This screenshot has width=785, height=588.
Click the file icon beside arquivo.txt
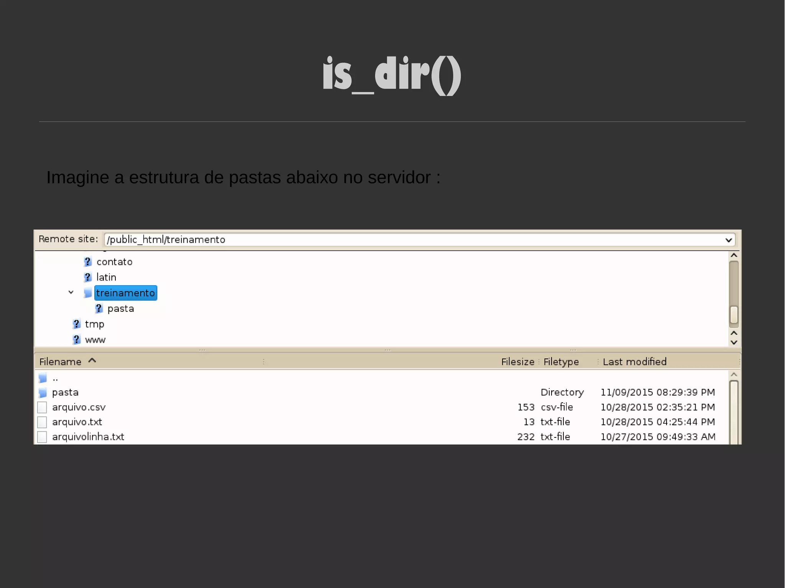[42, 422]
